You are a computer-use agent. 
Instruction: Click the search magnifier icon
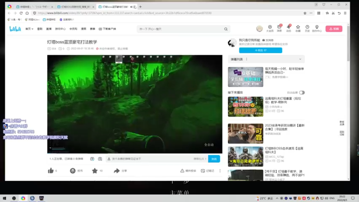226,29
